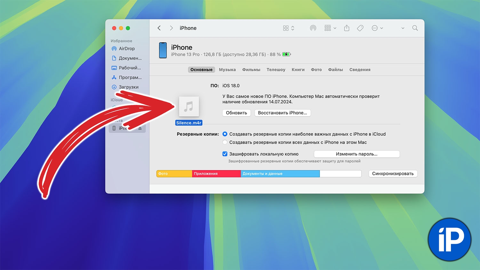
Task: Click the iOS 18.0 version text
Action: click(231, 86)
